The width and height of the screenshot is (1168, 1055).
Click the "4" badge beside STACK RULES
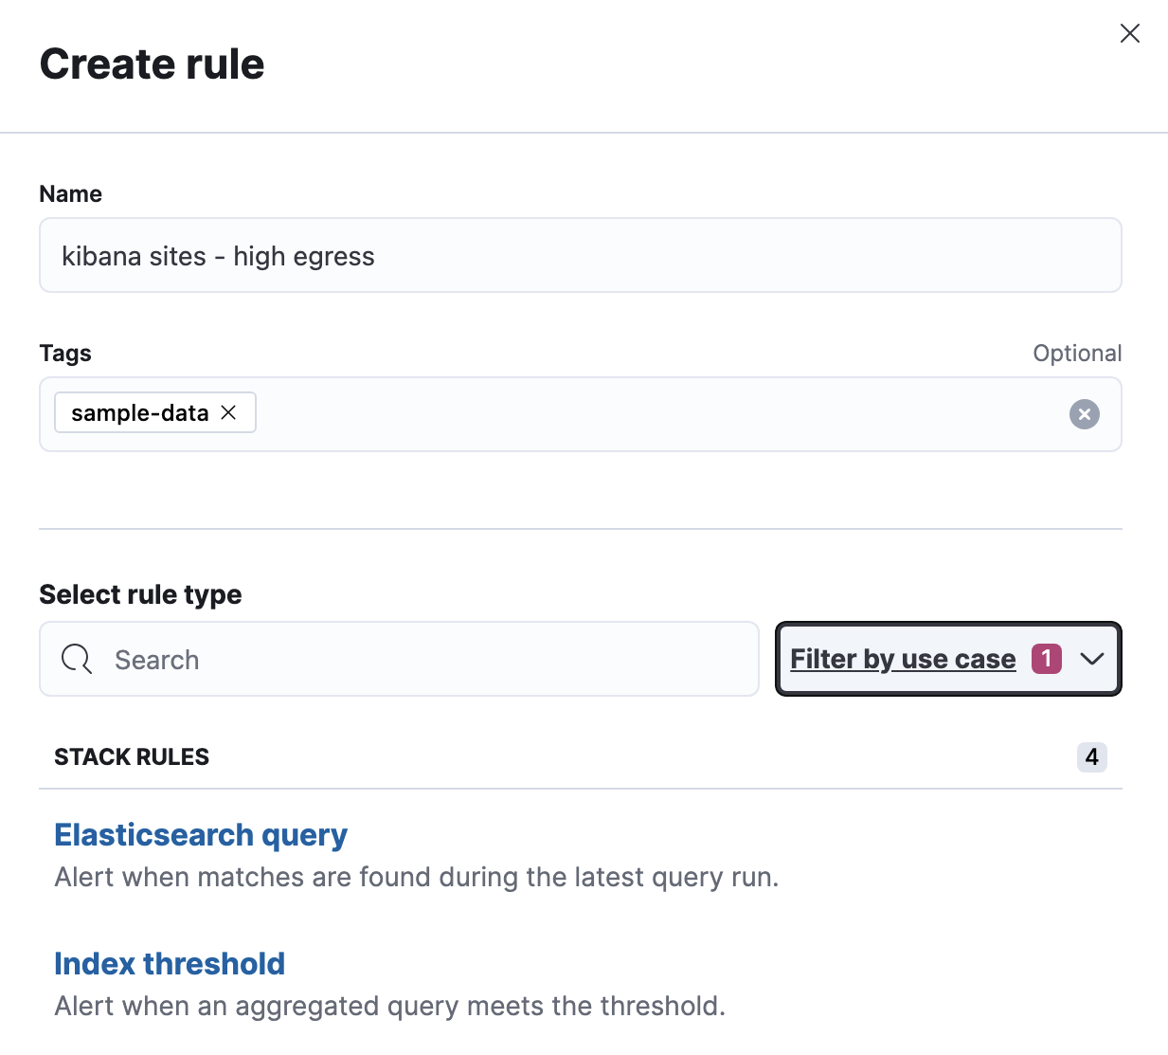click(x=1091, y=756)
